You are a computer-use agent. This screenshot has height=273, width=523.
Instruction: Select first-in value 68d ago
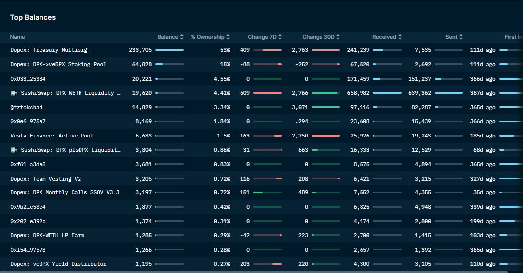pos(484,150)
